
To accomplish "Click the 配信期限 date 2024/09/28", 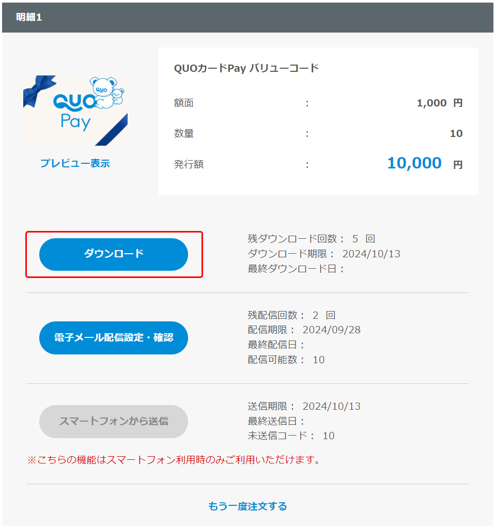I will (x=332, y=330).
